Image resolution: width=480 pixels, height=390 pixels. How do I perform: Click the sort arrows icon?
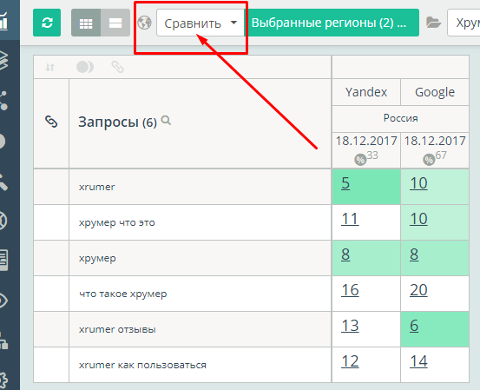pyautogui.click(x=49, y=67)
